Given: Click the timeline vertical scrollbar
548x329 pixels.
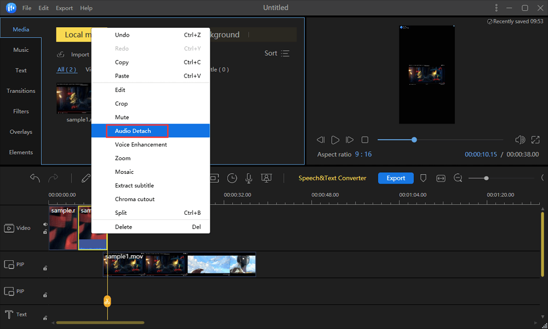Looking at the screenshot, I should (x=543, y=244).
